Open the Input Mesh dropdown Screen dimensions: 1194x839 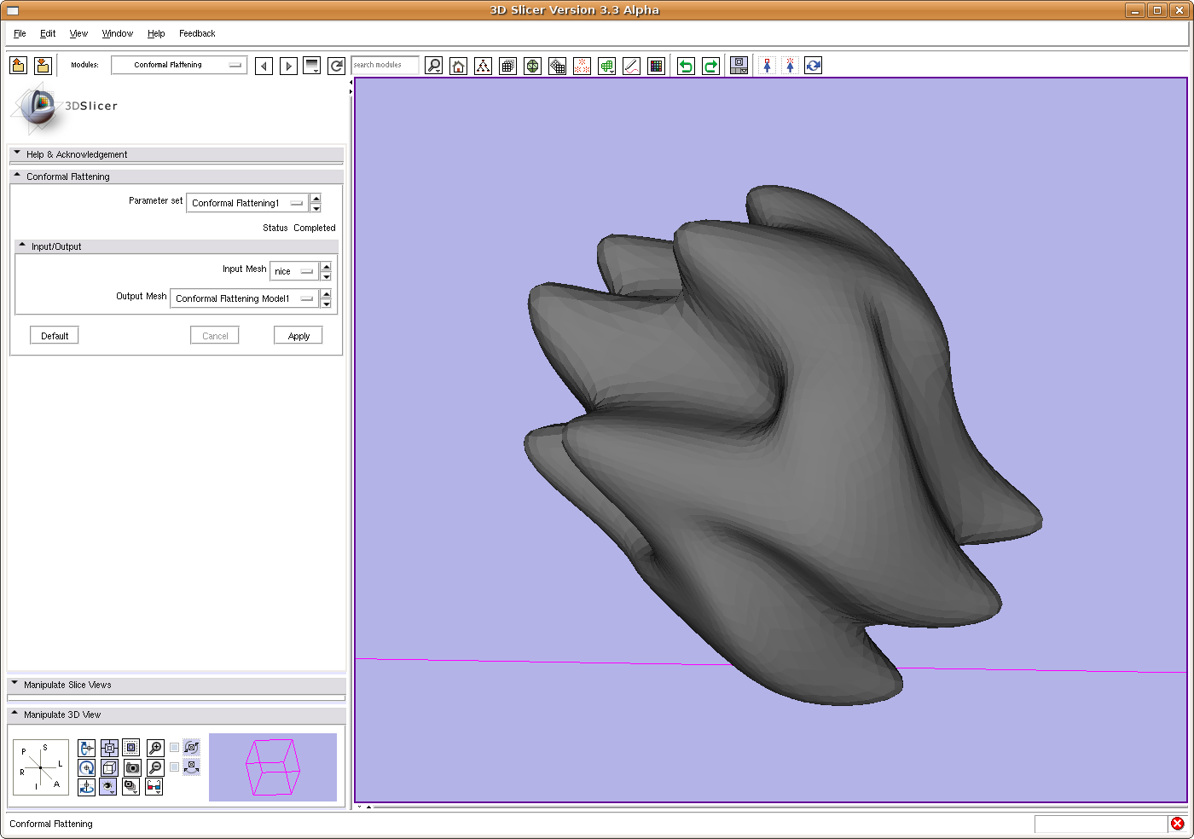click(294, 271)
